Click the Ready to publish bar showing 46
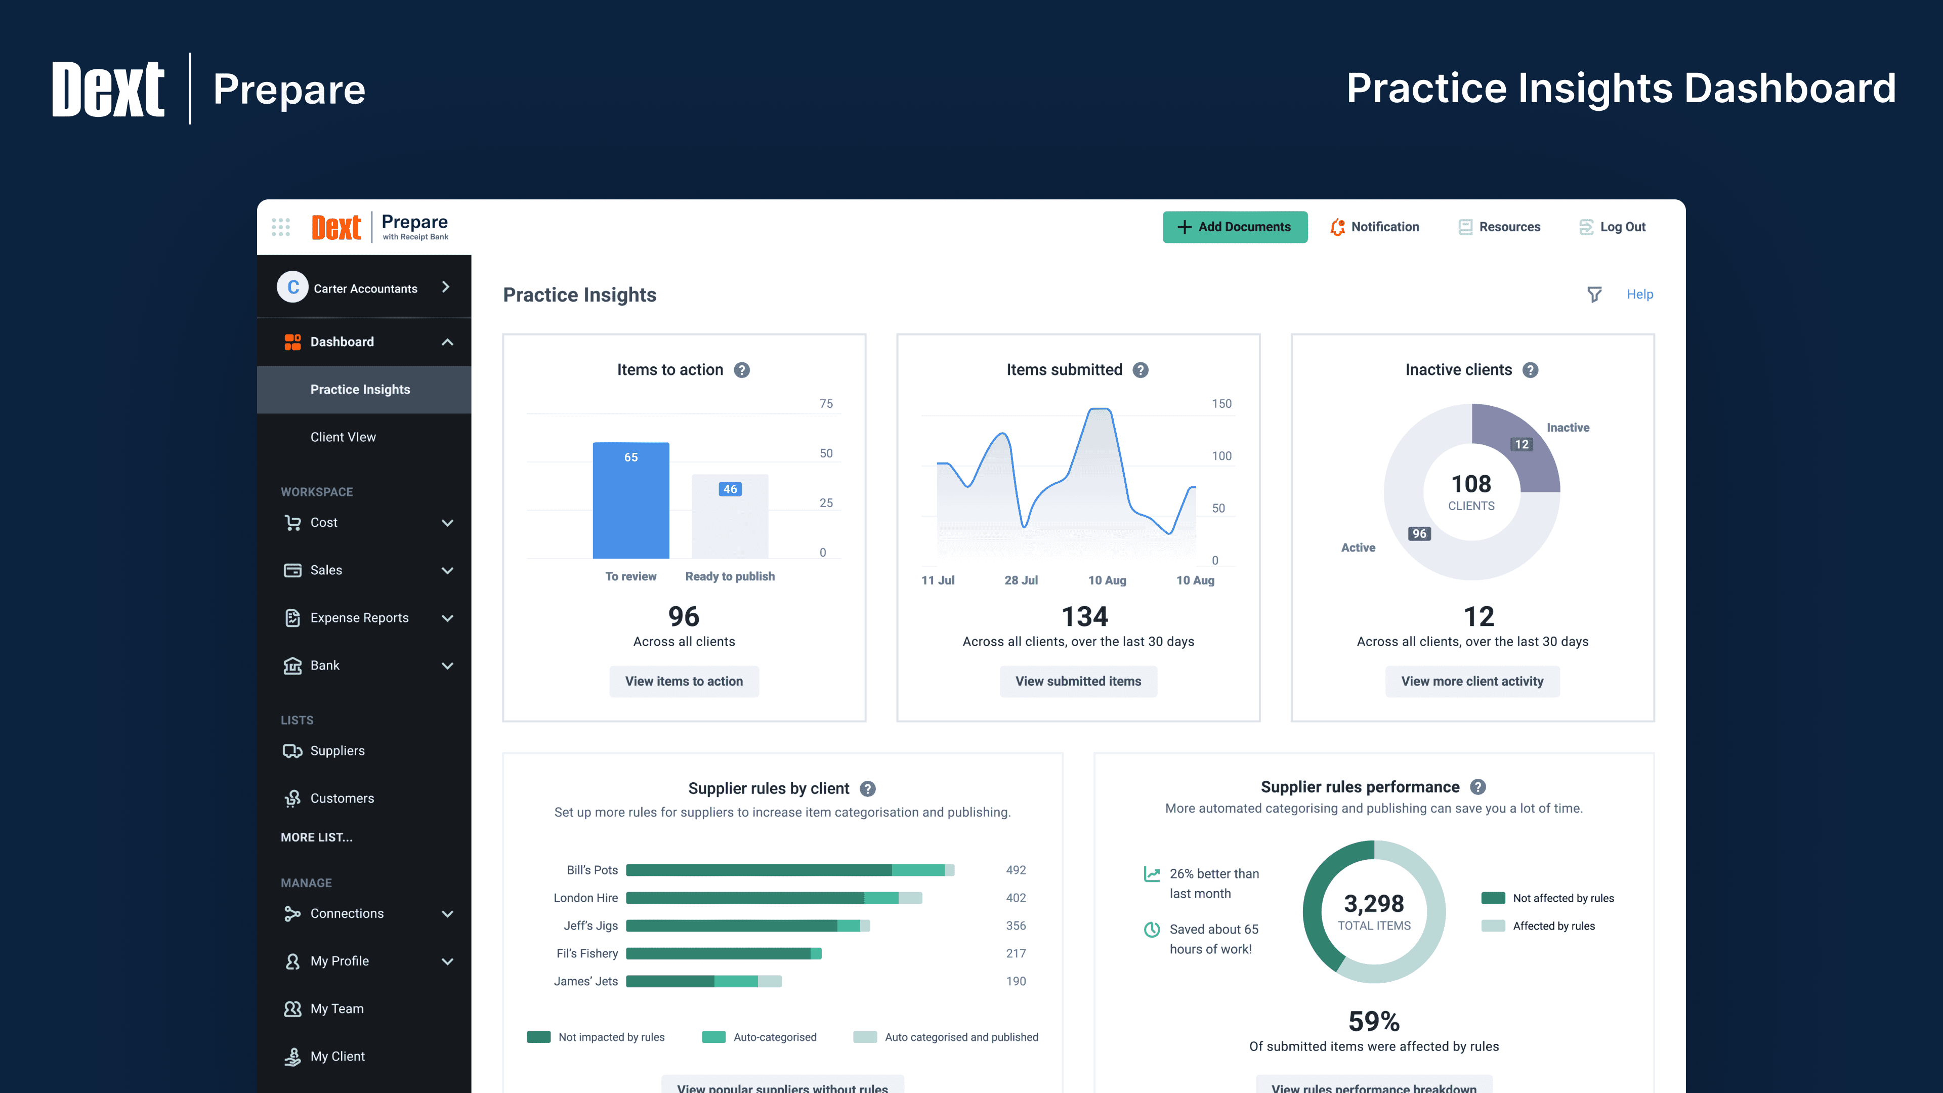 (x=730, y=517)
